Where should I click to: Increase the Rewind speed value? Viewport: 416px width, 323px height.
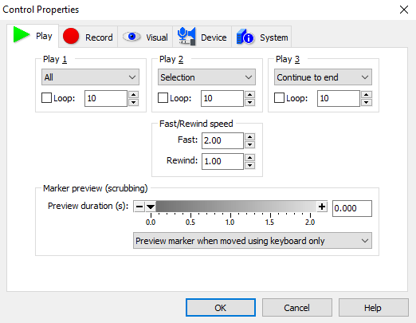pyautogui.click(x=249, y=157)
